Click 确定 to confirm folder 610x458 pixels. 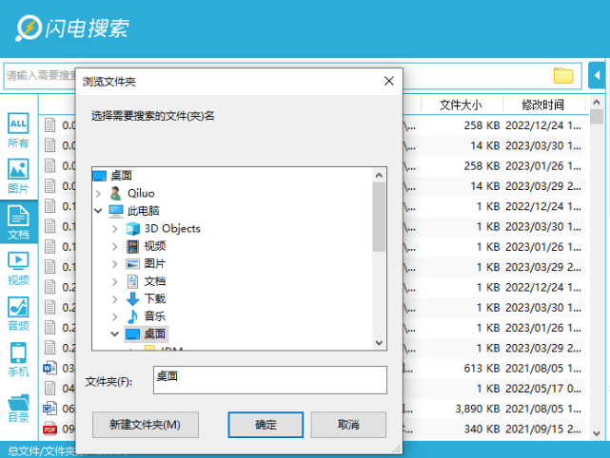(x=266, y=425)
